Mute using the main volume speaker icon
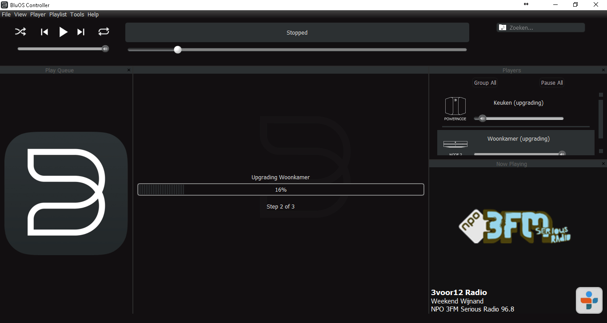 [105, 49]
